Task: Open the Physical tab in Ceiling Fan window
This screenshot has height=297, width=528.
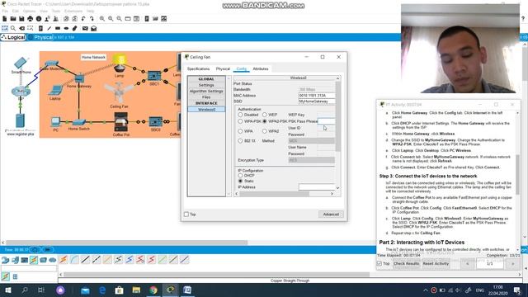Action: (x=223, y=68)
